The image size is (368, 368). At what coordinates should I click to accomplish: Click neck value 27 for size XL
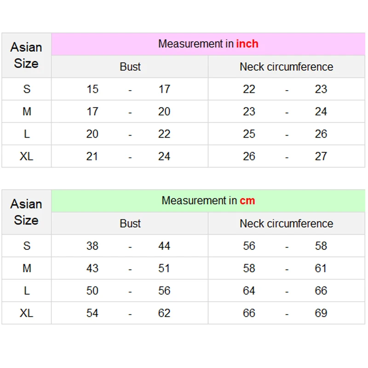[321, 156]
